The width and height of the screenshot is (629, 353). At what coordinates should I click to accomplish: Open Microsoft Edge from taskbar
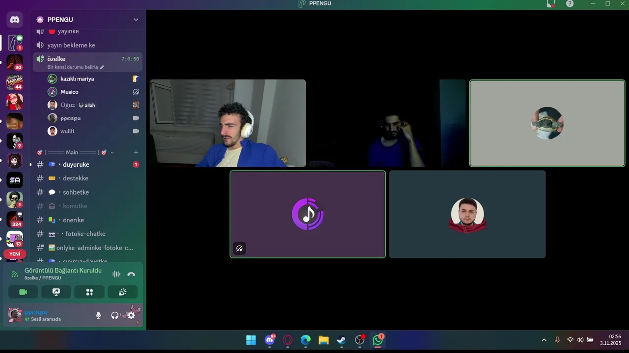coord(306,340)
